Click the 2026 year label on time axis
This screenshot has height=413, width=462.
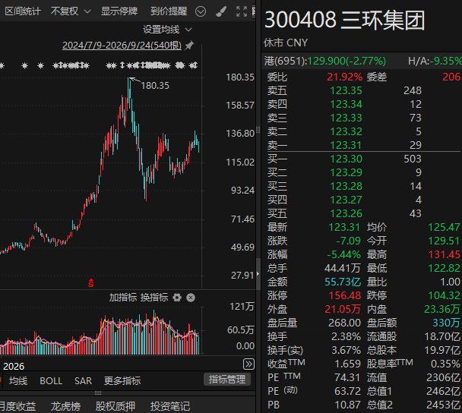14,367
